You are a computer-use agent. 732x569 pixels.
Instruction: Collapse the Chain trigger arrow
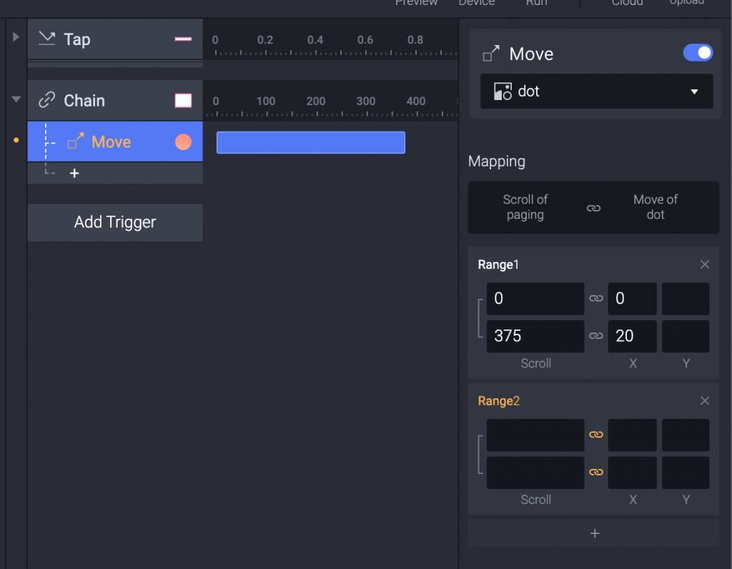16,99
